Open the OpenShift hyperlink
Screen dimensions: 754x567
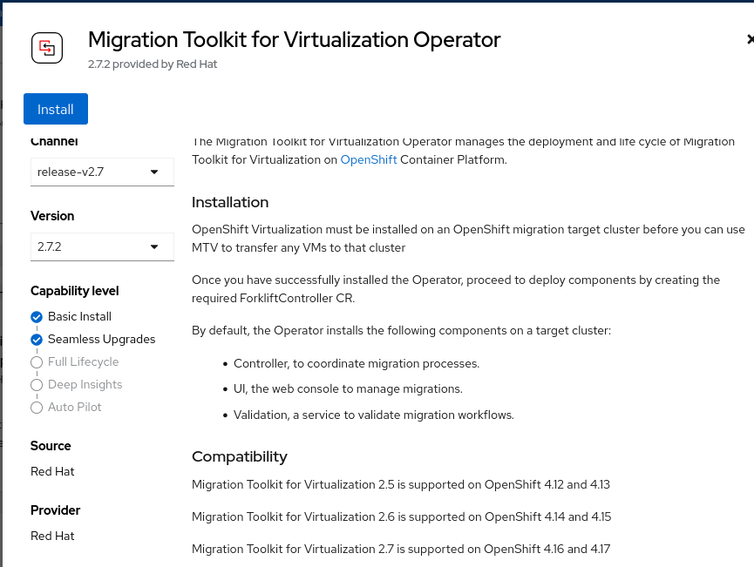click(x=369, y=159)
